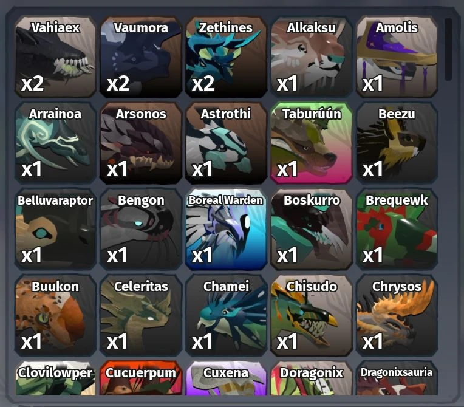The width and height of the screenshot is (464, 407).
Task: Select the Arsonos creature tile
Action: tap(140, 143)
